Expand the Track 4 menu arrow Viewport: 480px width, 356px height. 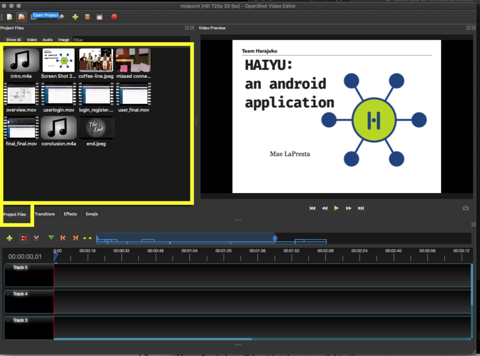8,294
